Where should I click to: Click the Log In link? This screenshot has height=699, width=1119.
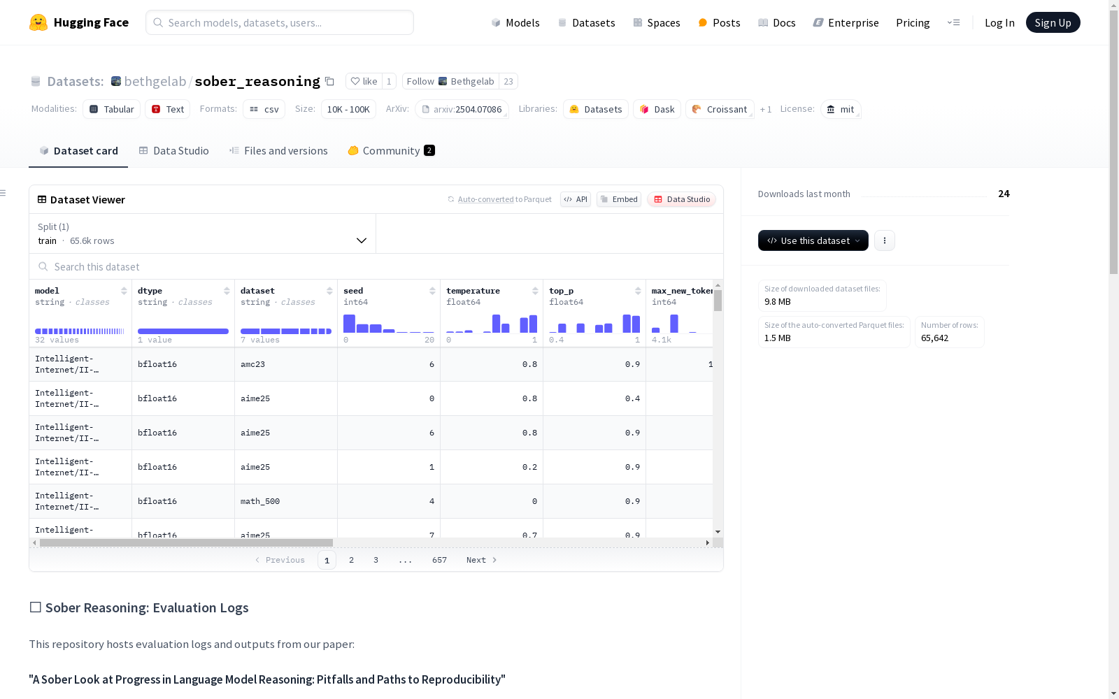(x=999, y=22)
